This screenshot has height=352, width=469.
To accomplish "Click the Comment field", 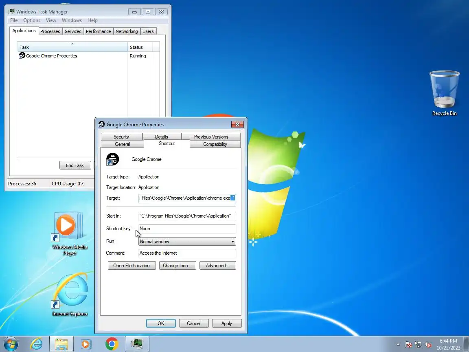I will (x=187, y=253).
